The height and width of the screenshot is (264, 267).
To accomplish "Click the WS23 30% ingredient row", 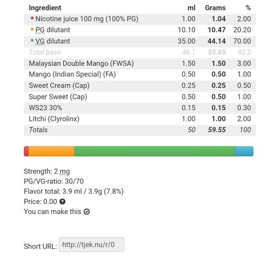I will coord(140,108).
